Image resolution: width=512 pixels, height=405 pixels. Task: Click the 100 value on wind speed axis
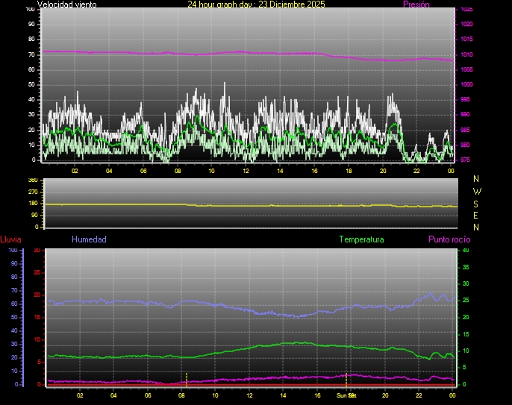click(x=31, y=10)
